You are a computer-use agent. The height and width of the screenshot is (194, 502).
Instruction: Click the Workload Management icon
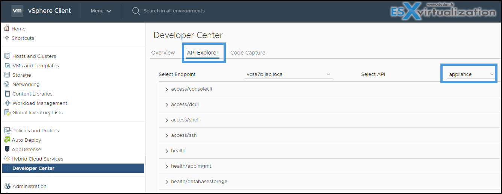(x=7, y=103)
